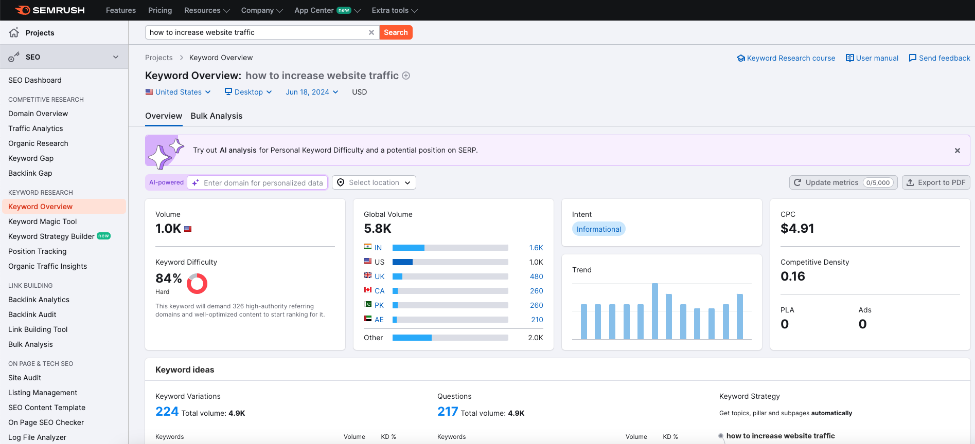Click the India flag in Global Volume
The image size is (975, 444).
368,247
